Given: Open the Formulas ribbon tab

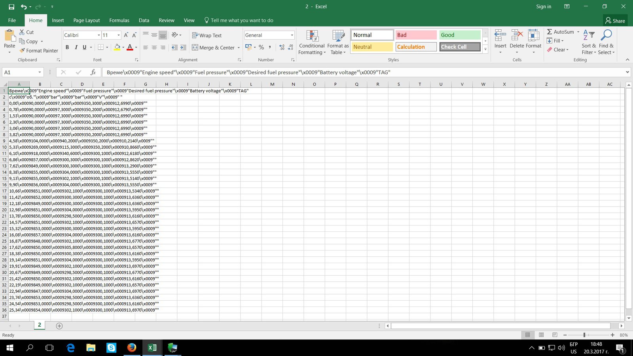Looking at the screenshot, I should [x=119, y=20].
